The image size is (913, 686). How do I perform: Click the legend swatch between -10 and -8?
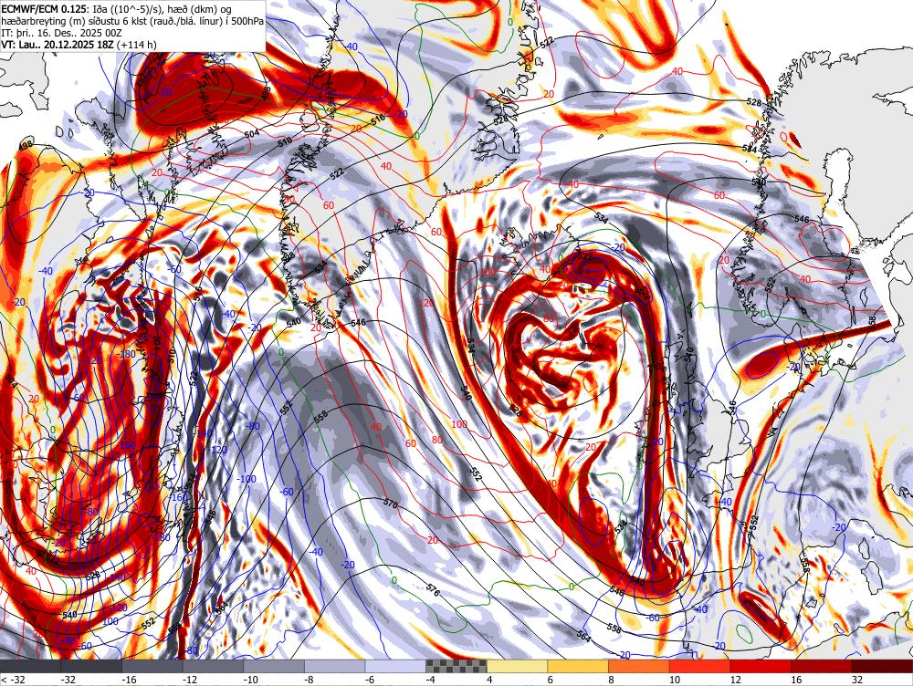[274, 666]
